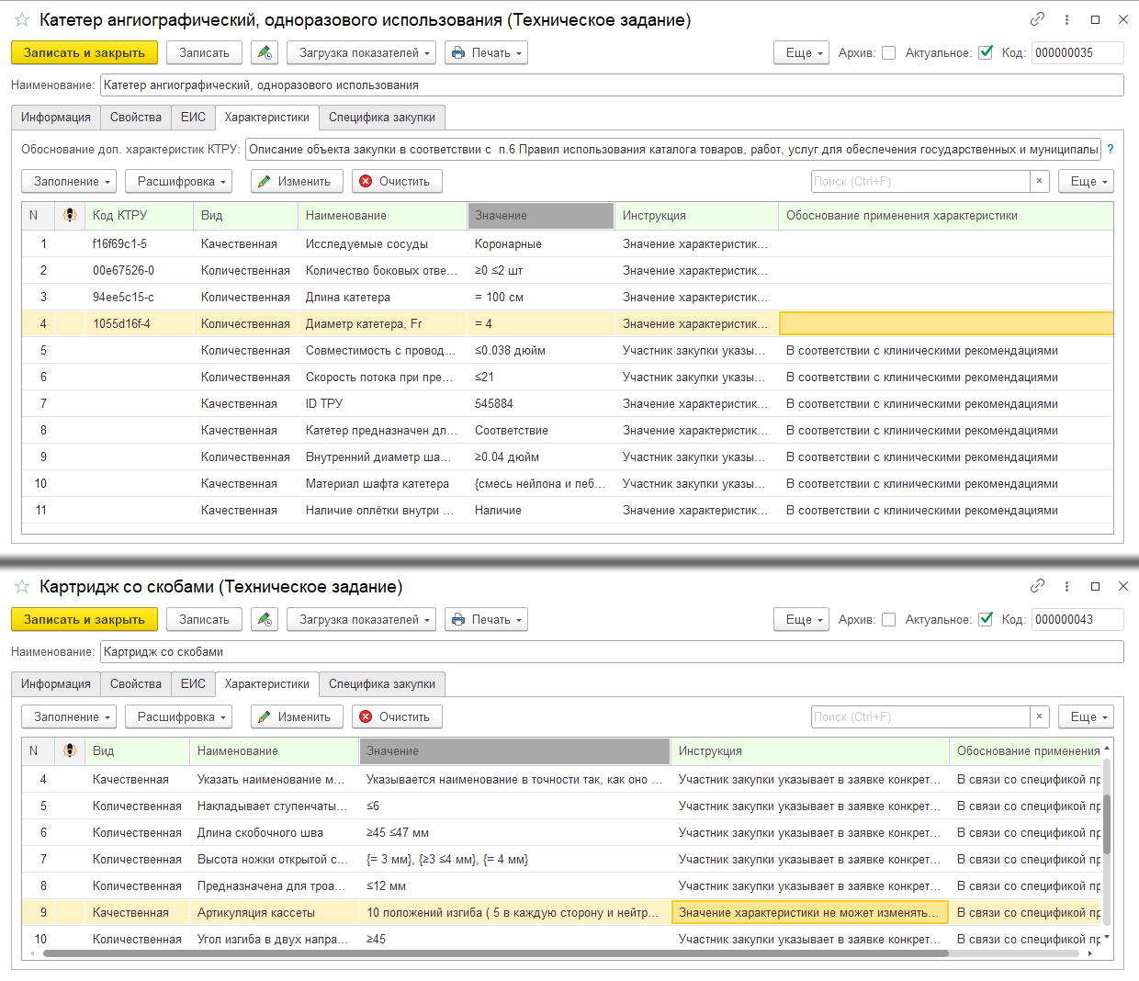This screenshot has width=1139, height=981.
Task: Maximize the Катетер ангиографический window
Action: point(1095,19)
